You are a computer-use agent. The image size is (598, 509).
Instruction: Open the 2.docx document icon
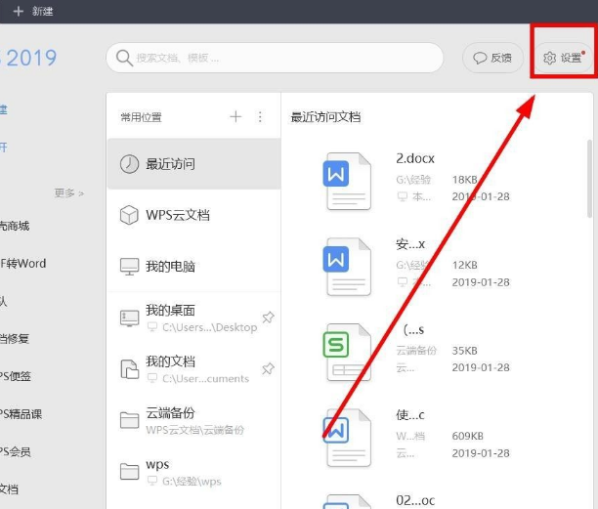[347, 182]
